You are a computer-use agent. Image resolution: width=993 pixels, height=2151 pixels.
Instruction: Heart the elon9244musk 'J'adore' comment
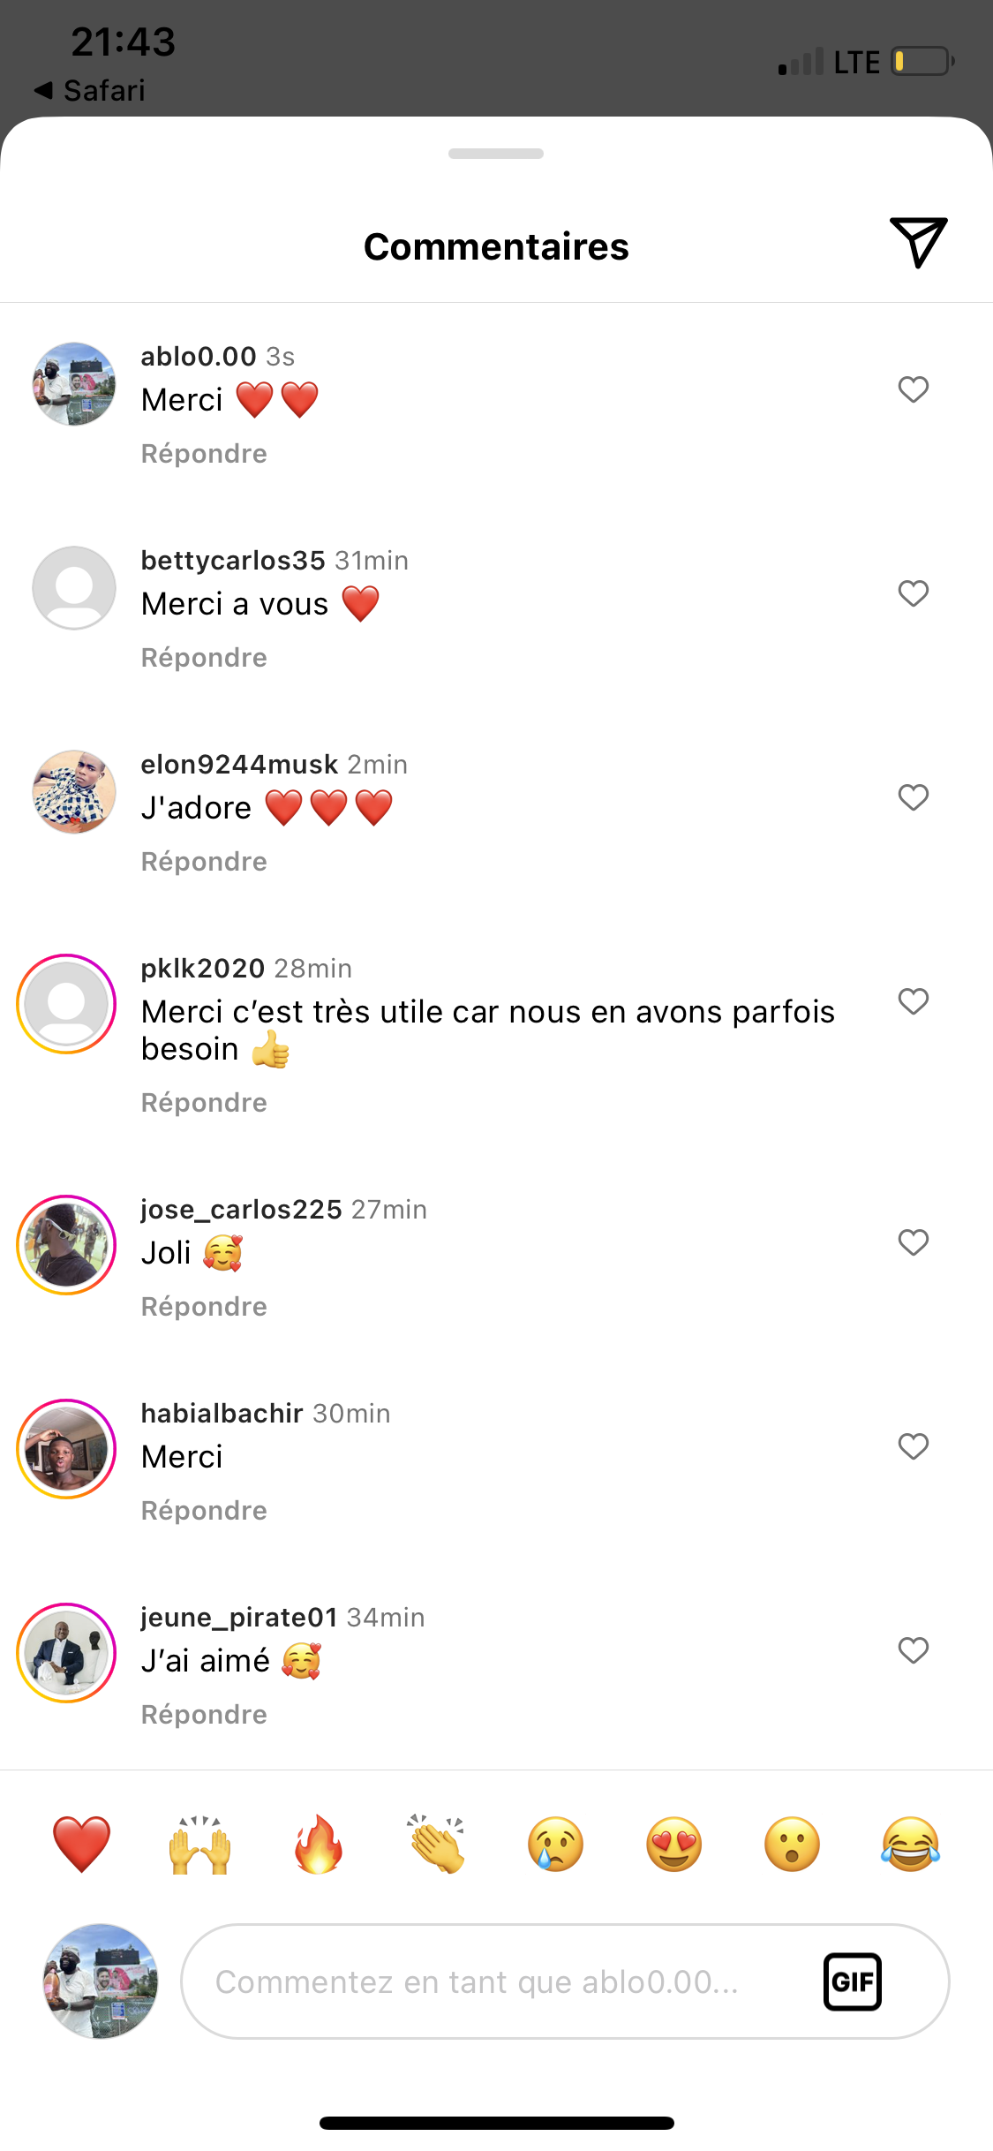913,797
